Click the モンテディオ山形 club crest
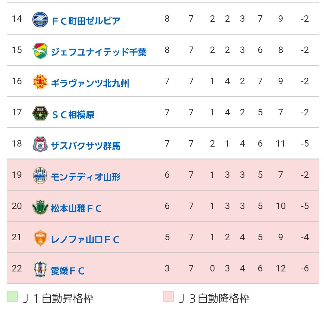 pos(40,176)
